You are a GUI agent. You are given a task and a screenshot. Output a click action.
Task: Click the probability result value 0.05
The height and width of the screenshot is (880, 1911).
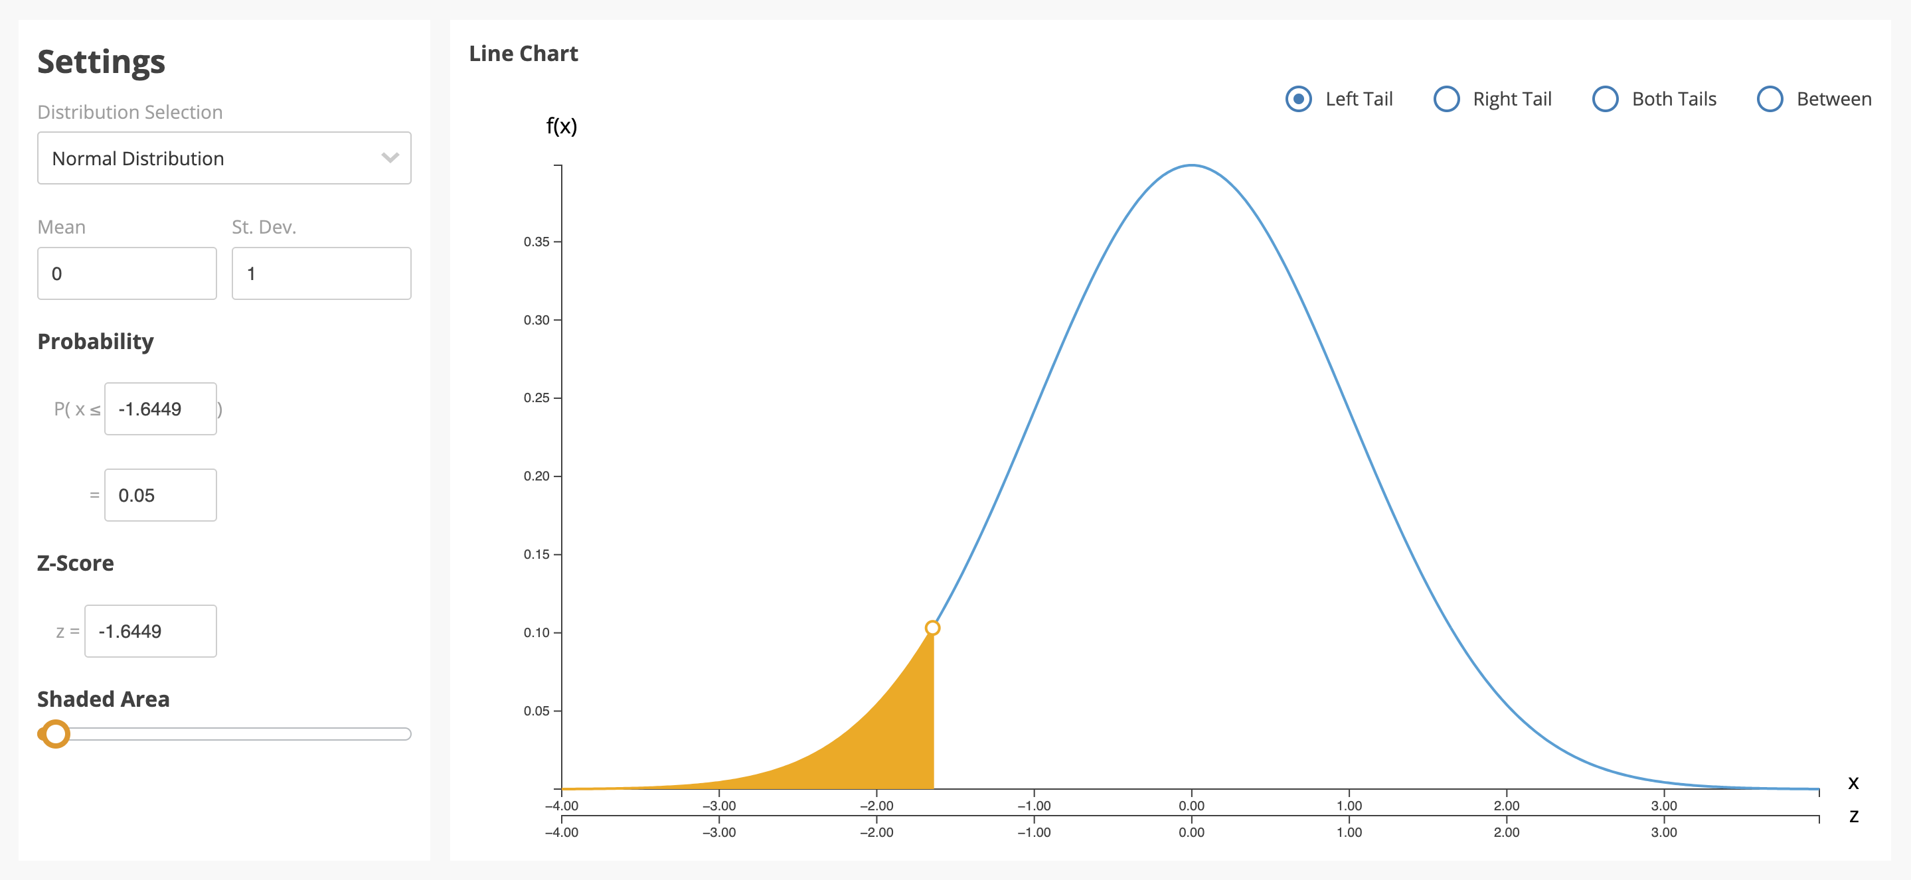coord(159,494)
